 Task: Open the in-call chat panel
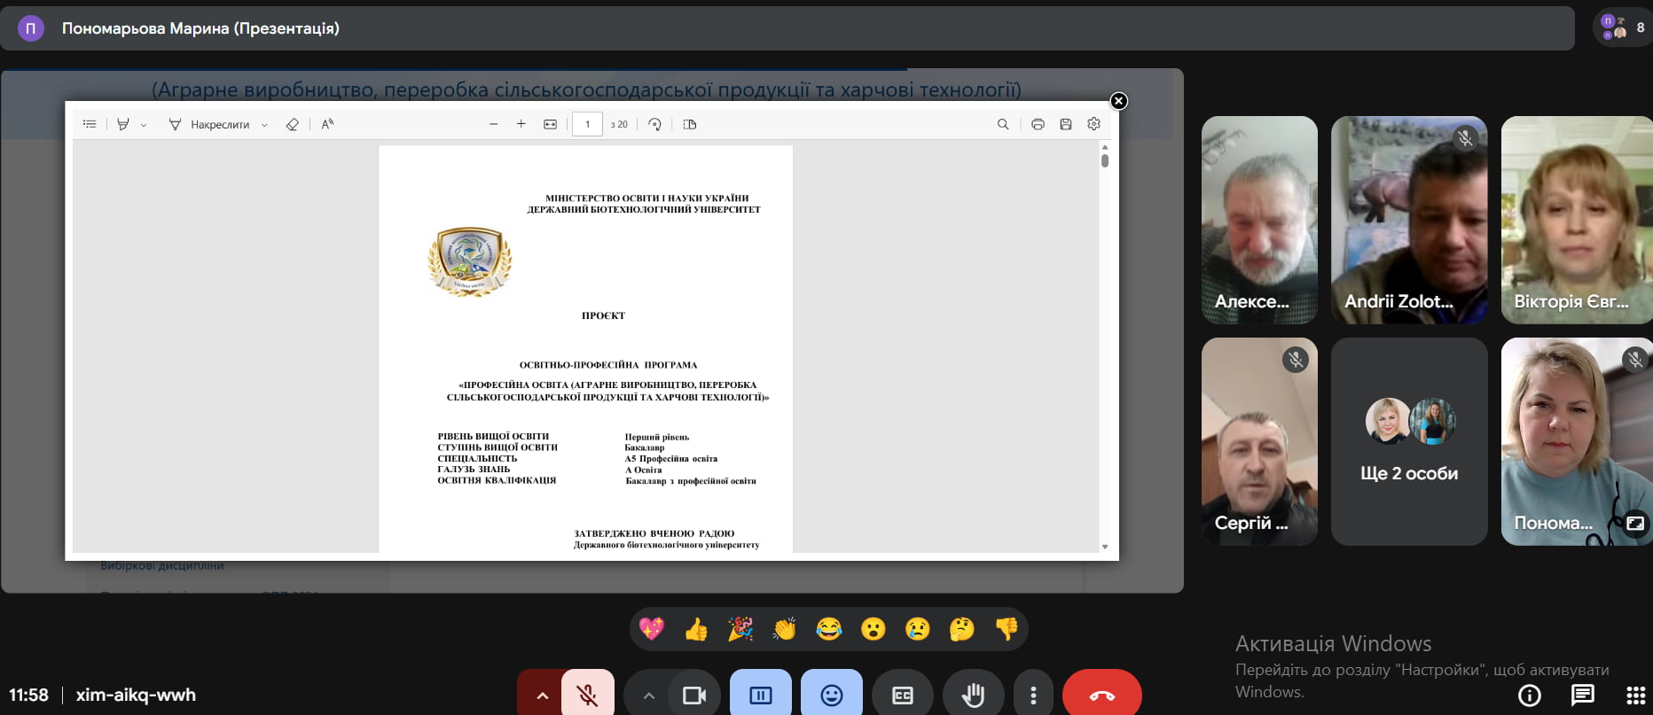point(1583,696)
